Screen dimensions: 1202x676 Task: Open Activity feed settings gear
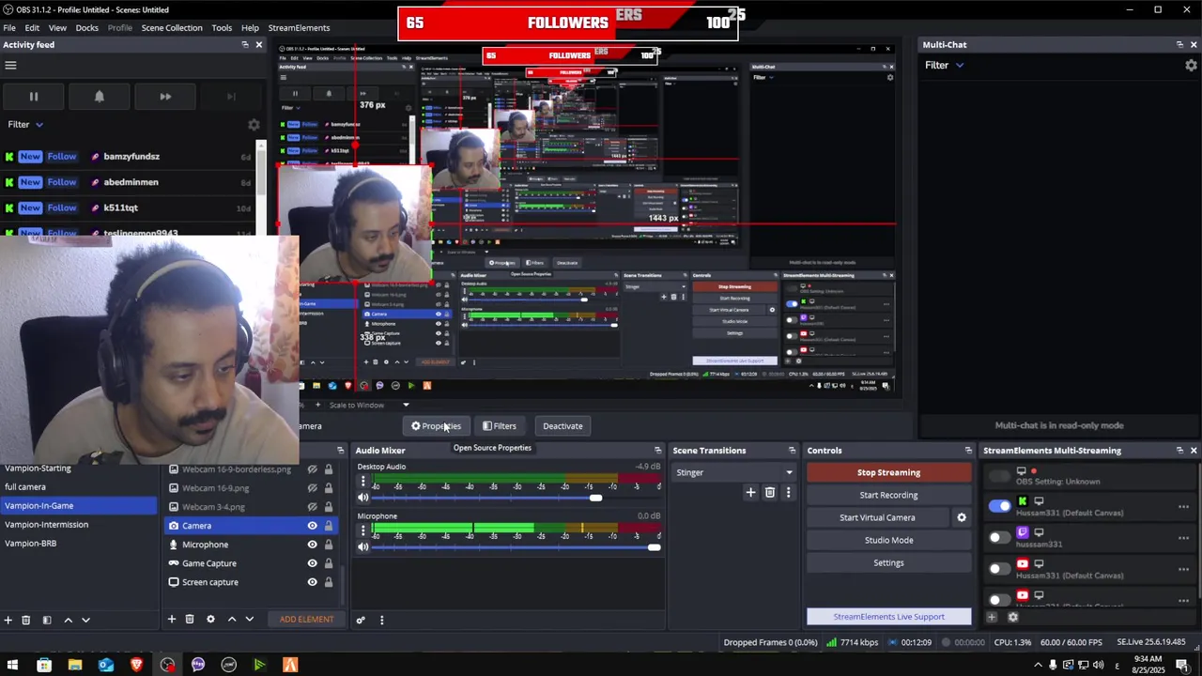(x=254, y=124)
